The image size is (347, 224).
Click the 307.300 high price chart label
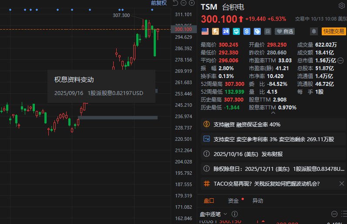121,15
